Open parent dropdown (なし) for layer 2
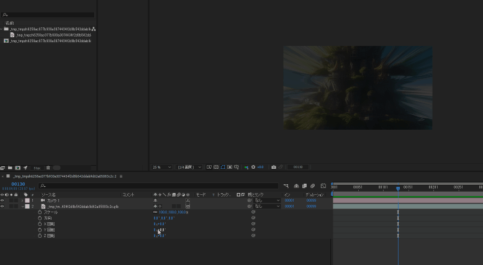This screenshot has width=483, height=265. 267,206
